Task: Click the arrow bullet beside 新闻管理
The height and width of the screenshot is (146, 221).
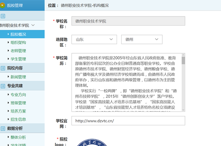Action: [x=8, y=76]
